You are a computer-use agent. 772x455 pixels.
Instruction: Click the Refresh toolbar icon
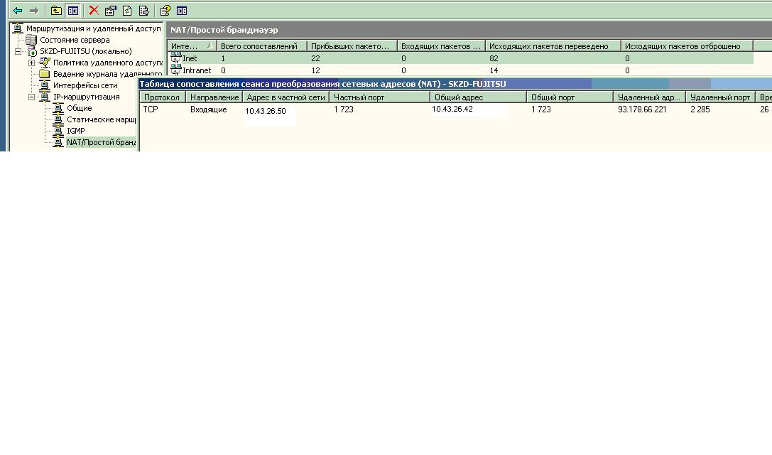click(x=127, y=11)
